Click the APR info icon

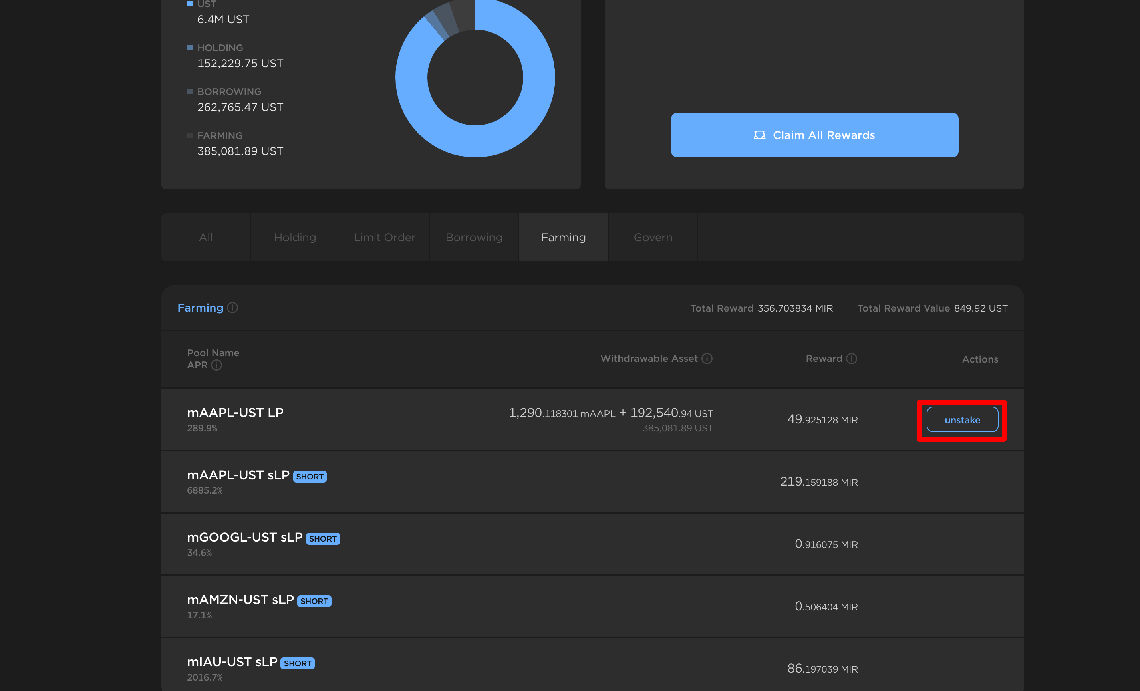point(216,365)
